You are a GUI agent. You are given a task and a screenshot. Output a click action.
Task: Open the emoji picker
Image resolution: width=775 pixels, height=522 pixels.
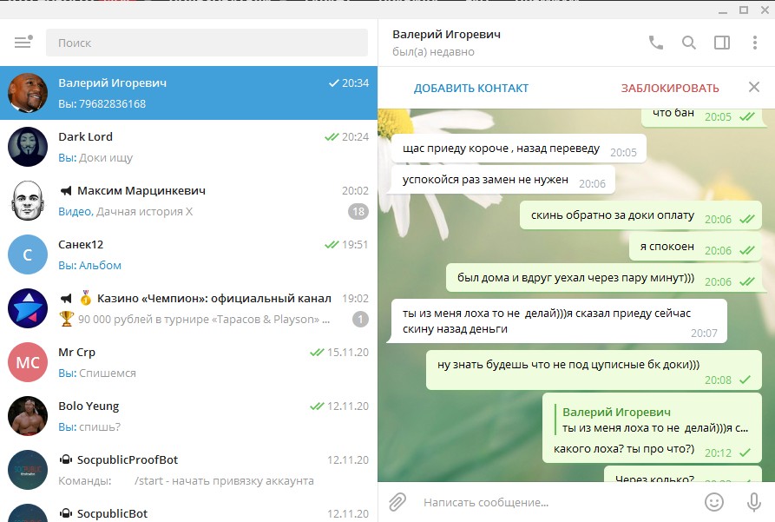(713, 502)
